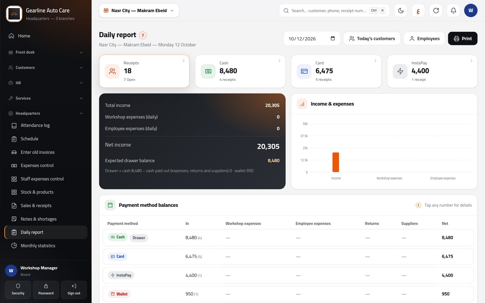Click the Receipts people icon
This screenshot has height=303, width=485.
[112, 71]
